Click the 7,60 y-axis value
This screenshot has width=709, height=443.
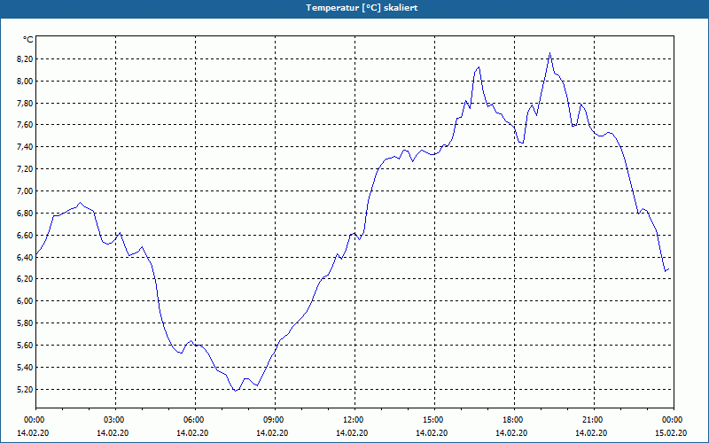pyautogui.click(x=26, y=125)
